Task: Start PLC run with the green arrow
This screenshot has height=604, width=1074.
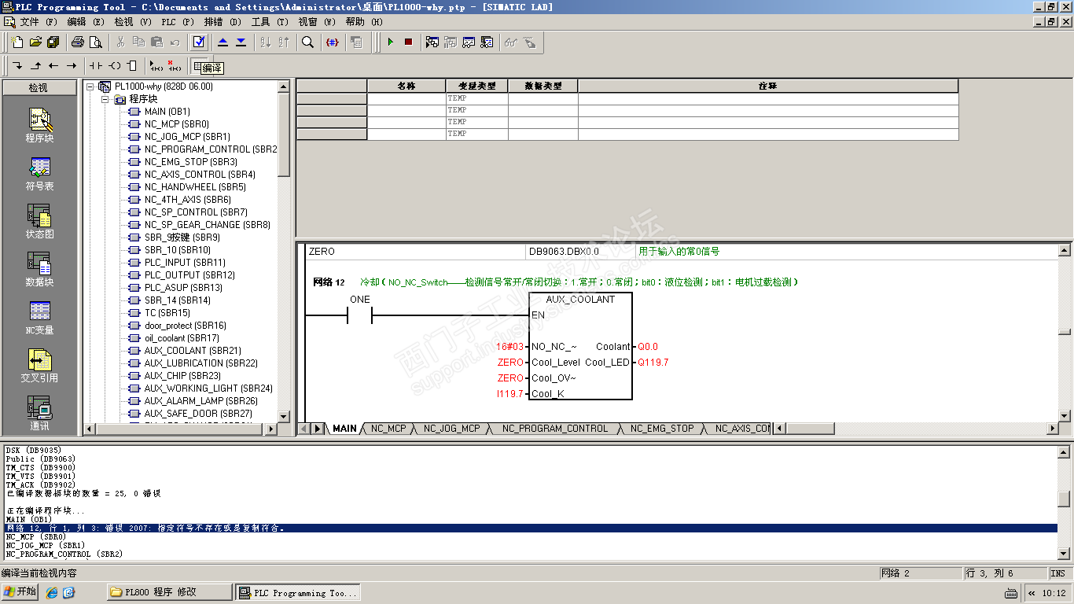Action: [390, 42]
